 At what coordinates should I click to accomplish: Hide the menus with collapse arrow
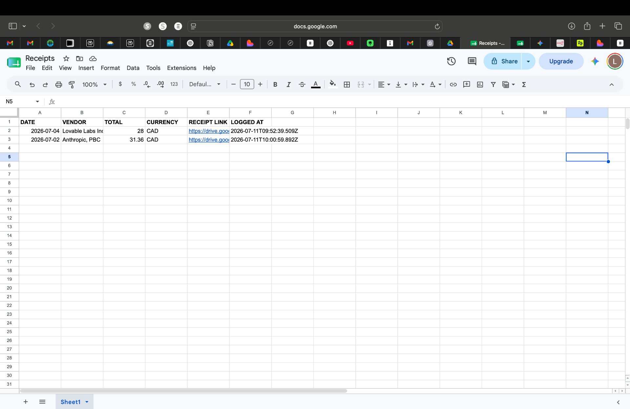coord(612,84)
